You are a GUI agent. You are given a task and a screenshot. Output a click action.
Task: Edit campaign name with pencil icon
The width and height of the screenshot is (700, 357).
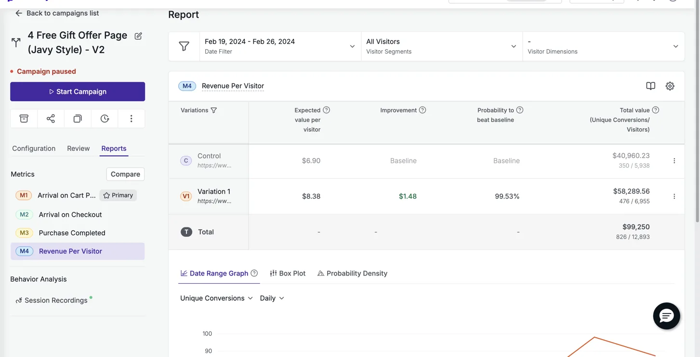(138, 36)
